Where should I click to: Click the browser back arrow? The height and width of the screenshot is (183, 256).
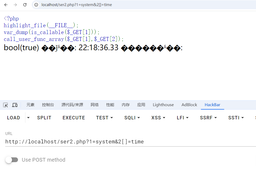6,5
